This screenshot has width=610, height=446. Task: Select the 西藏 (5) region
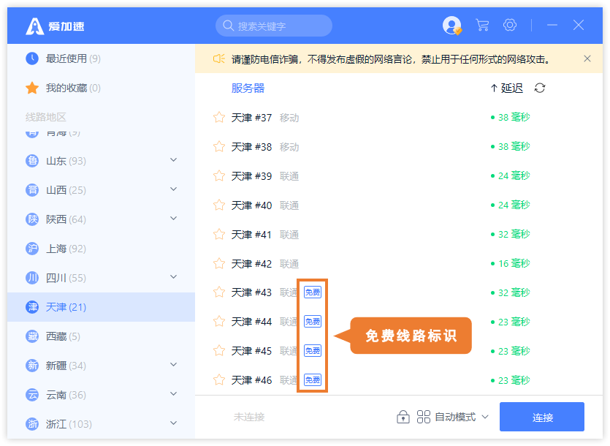coord(101,336)
